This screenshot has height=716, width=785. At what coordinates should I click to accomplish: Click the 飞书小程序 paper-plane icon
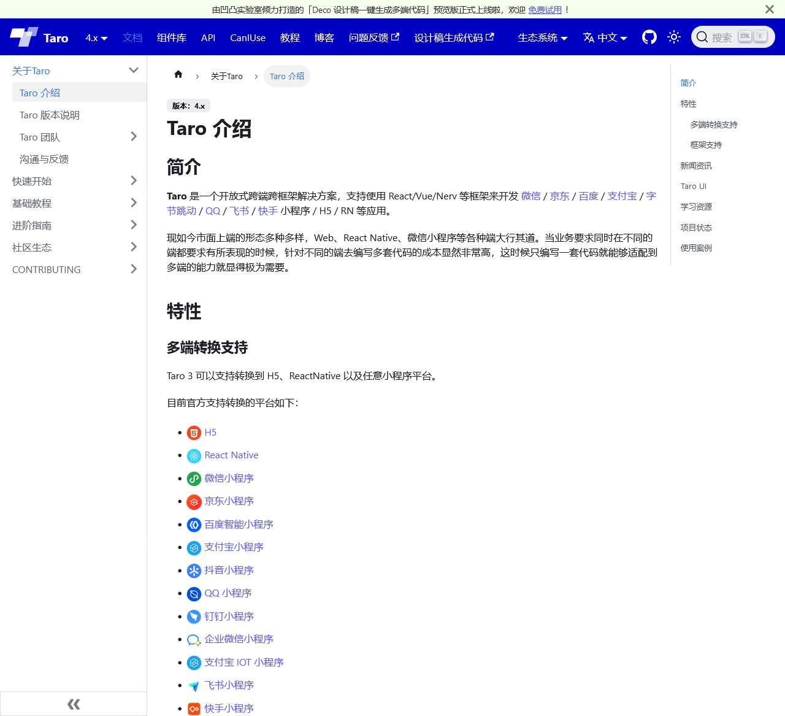point(194,686)
